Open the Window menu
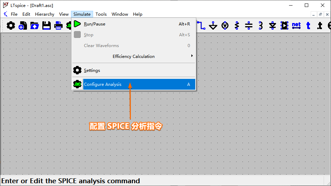This screenshot has width=331, height=186. [120, 14]
